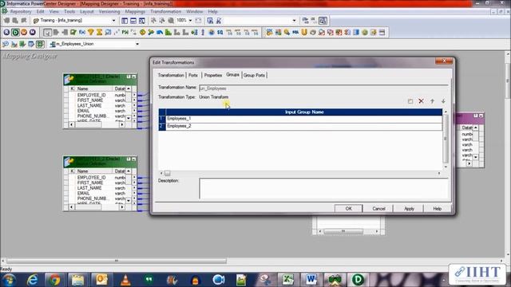Open Google Chrome from the taskbar

54,280
